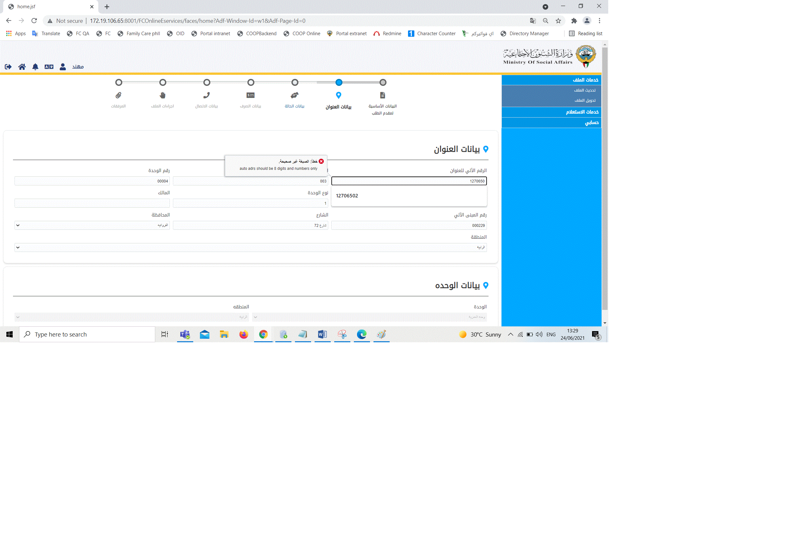785x533 pixels.
Task: Click the red error icon in validation popup
Action: [322, 162]
